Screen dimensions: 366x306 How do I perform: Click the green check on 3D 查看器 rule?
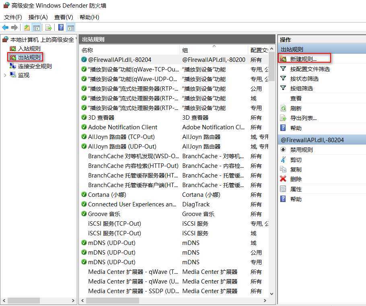pos(84,117)
